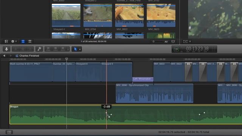Switch browser to list view

30,41
